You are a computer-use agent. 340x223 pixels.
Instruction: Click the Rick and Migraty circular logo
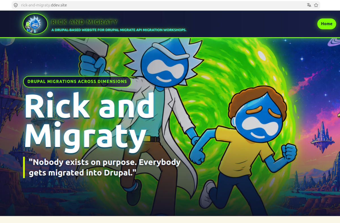(35, 24)
